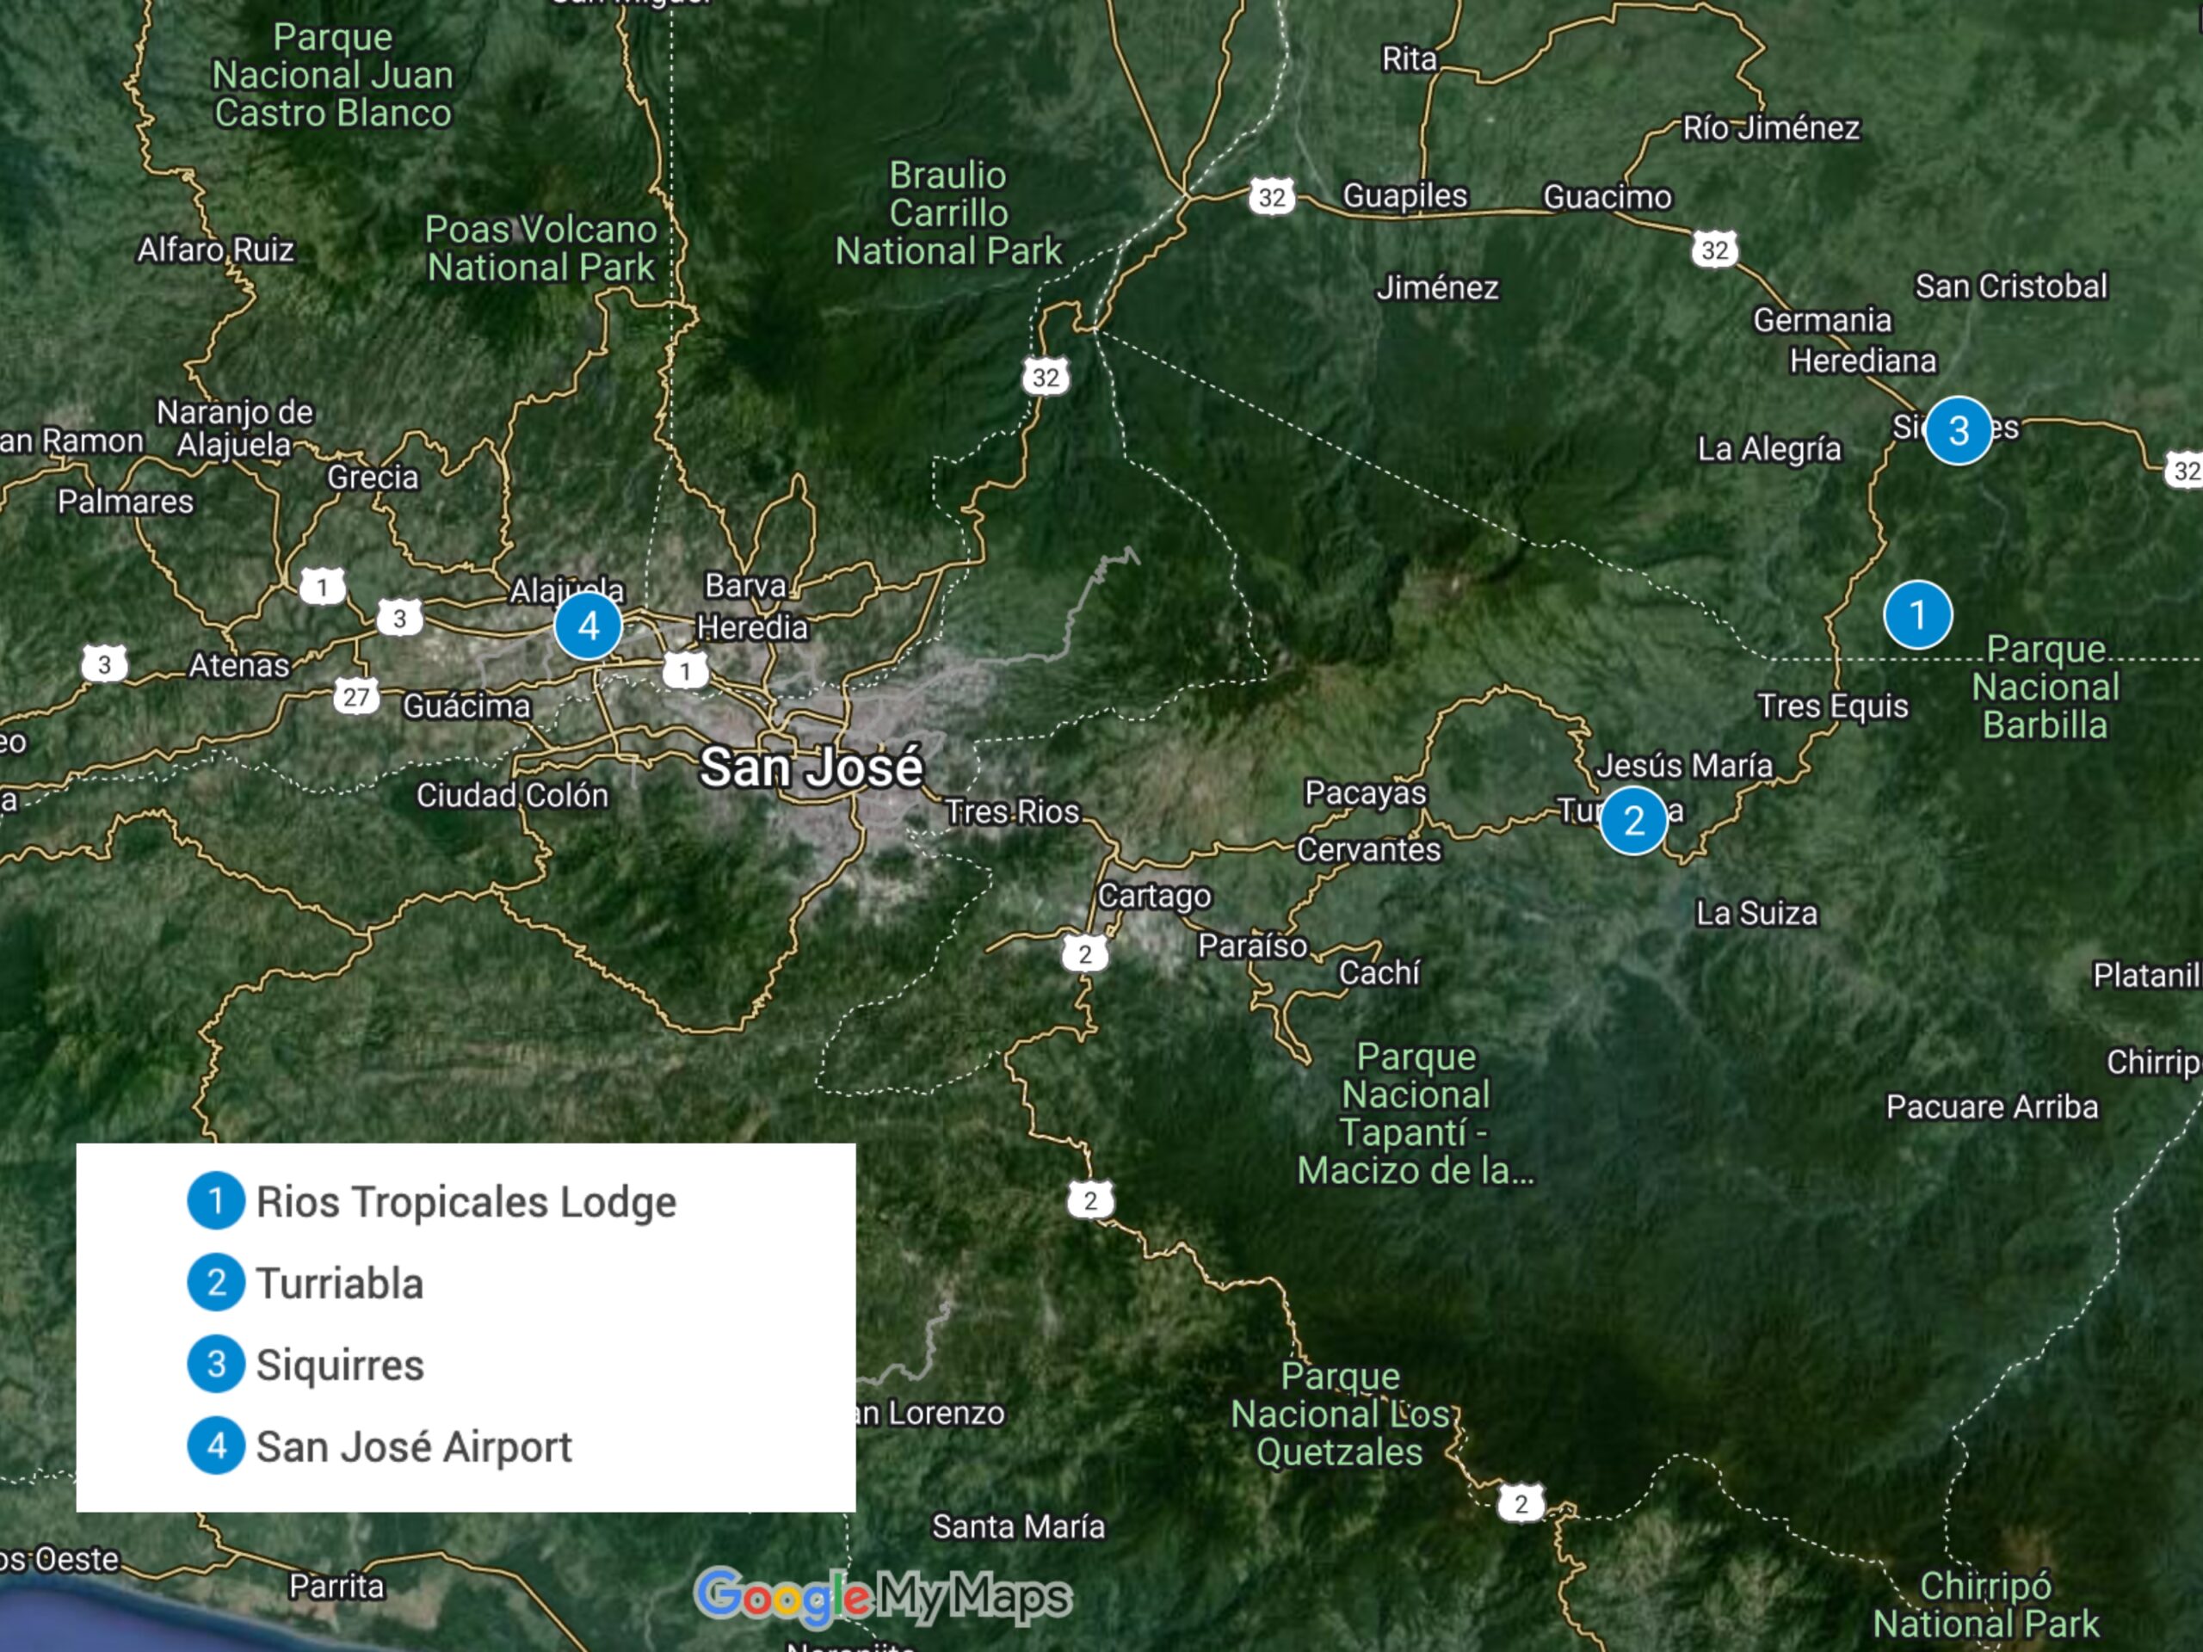Click route 1 shield near Heredia
2203x1652 pixels.
[x=684, y=671]
